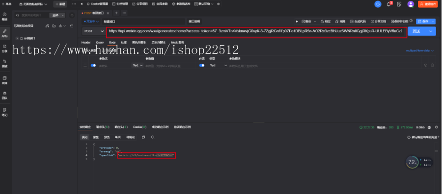Open Cookie管理器

pos(97,4)
